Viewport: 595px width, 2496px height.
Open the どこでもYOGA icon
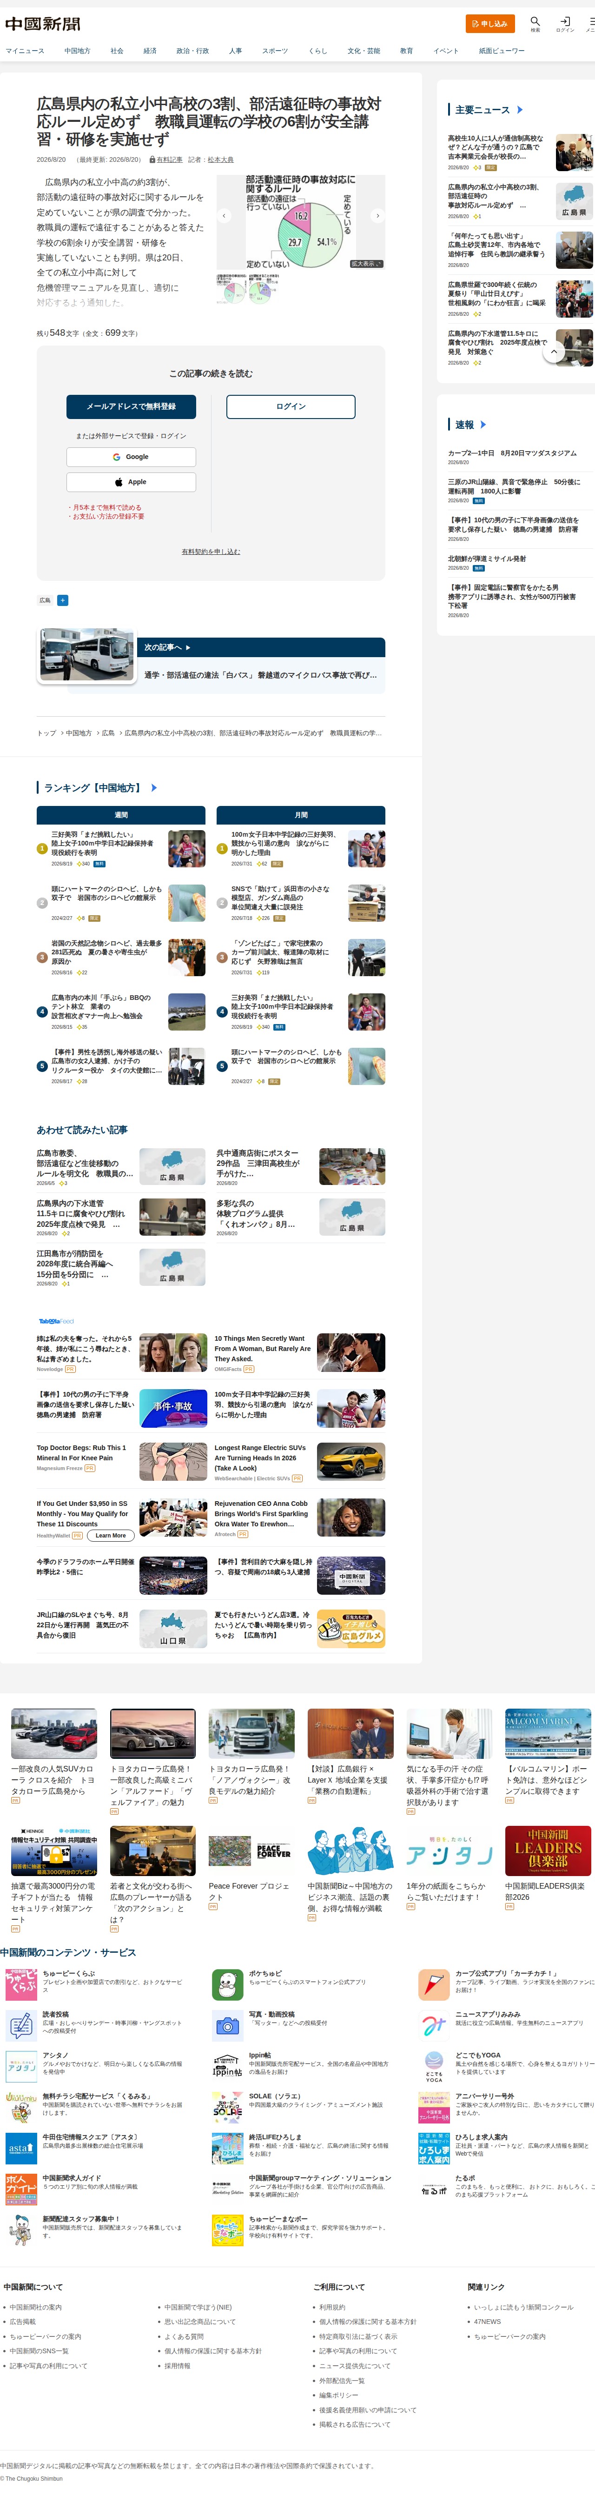(434, 2066)
